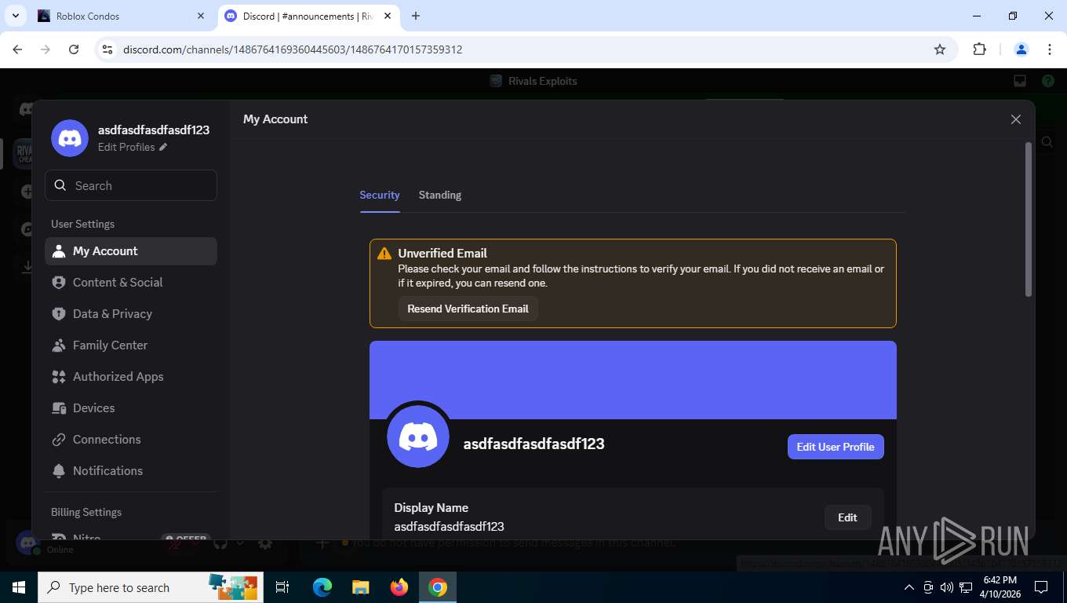Click the Discord avatar in sidebar header
Screen dimensions: 1067x603
click(70, 138)
